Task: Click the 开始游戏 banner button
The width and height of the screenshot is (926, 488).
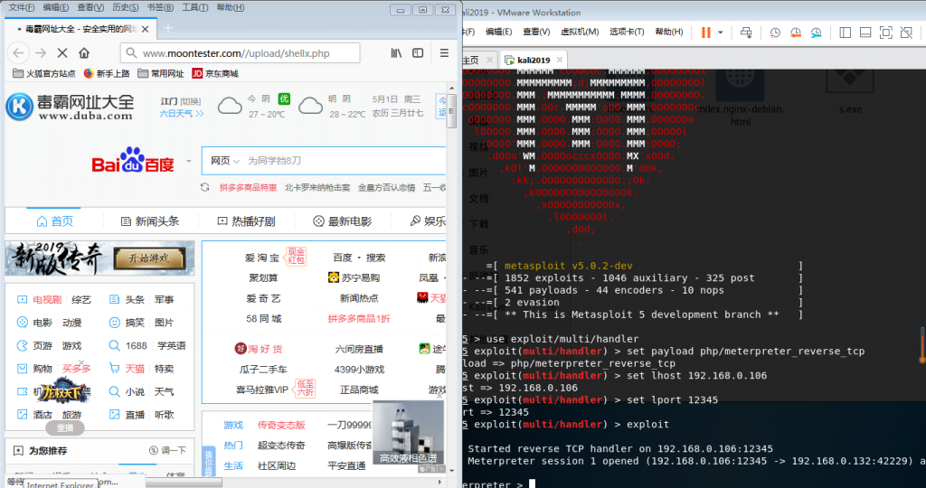Action: coord(149,258)
